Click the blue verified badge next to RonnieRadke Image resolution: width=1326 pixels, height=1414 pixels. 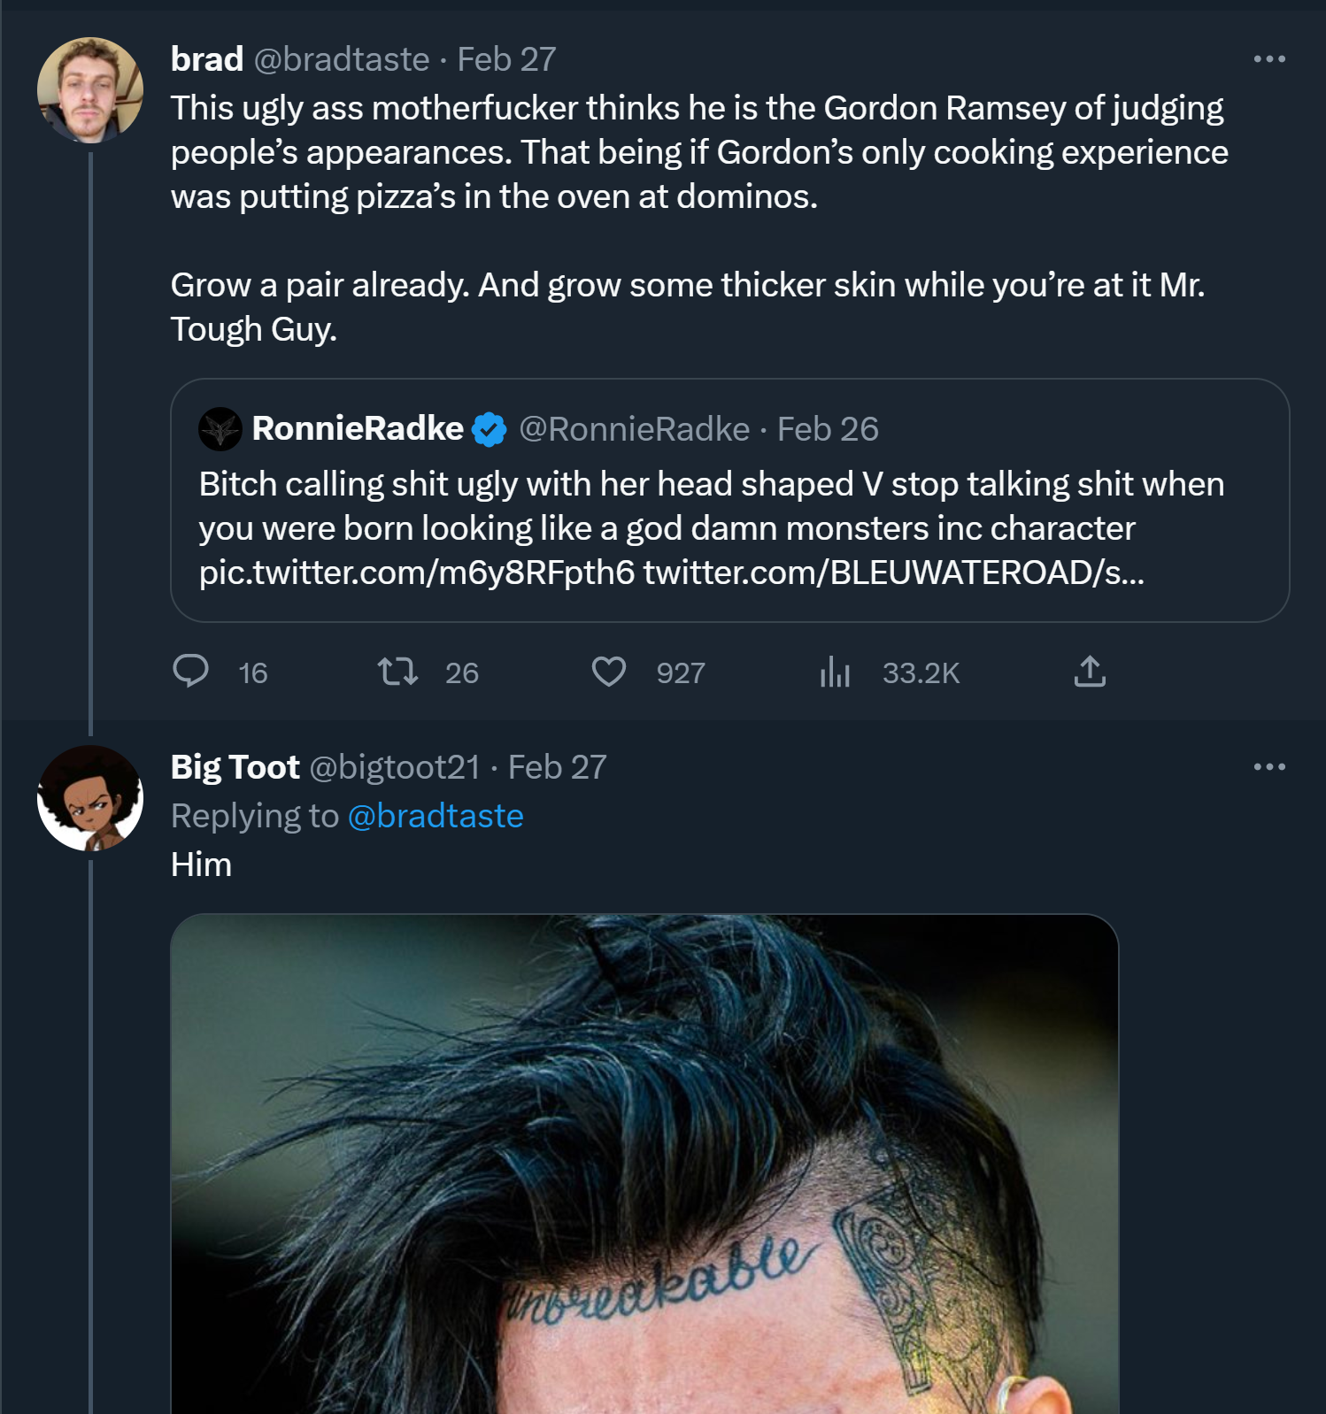click(x=489, y=429)
